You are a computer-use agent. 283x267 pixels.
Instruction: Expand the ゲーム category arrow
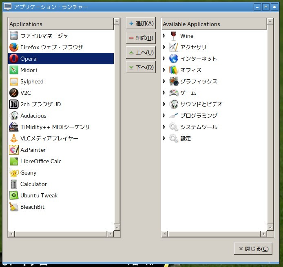click(164, 93)
